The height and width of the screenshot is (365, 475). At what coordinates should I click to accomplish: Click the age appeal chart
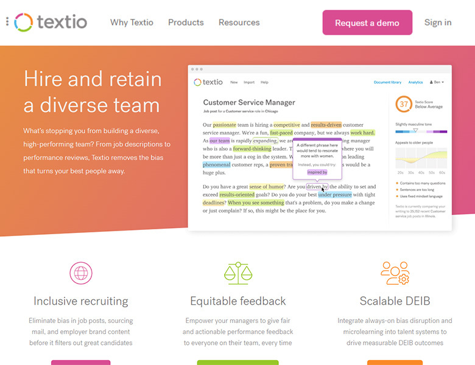(421, 158)
